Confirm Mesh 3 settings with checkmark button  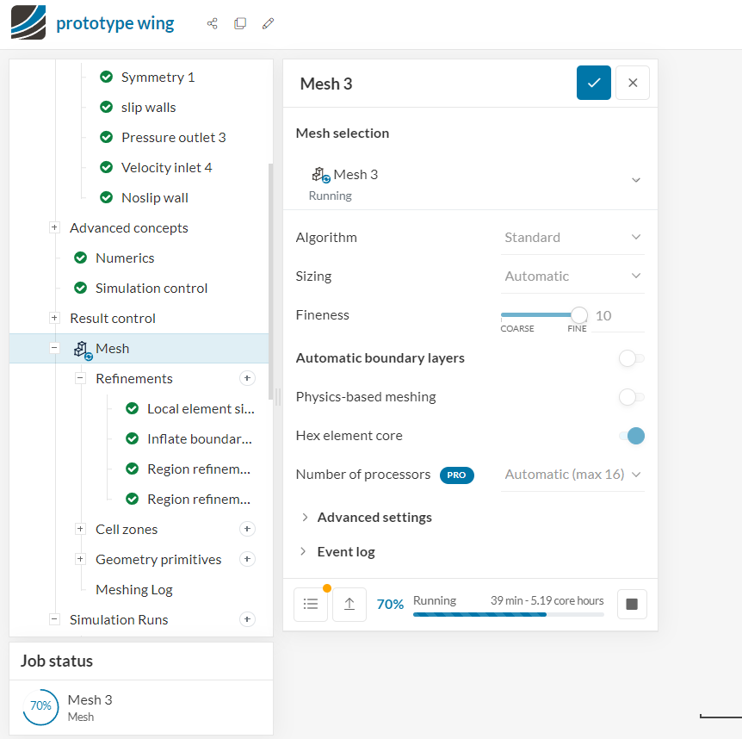(594, 83)
